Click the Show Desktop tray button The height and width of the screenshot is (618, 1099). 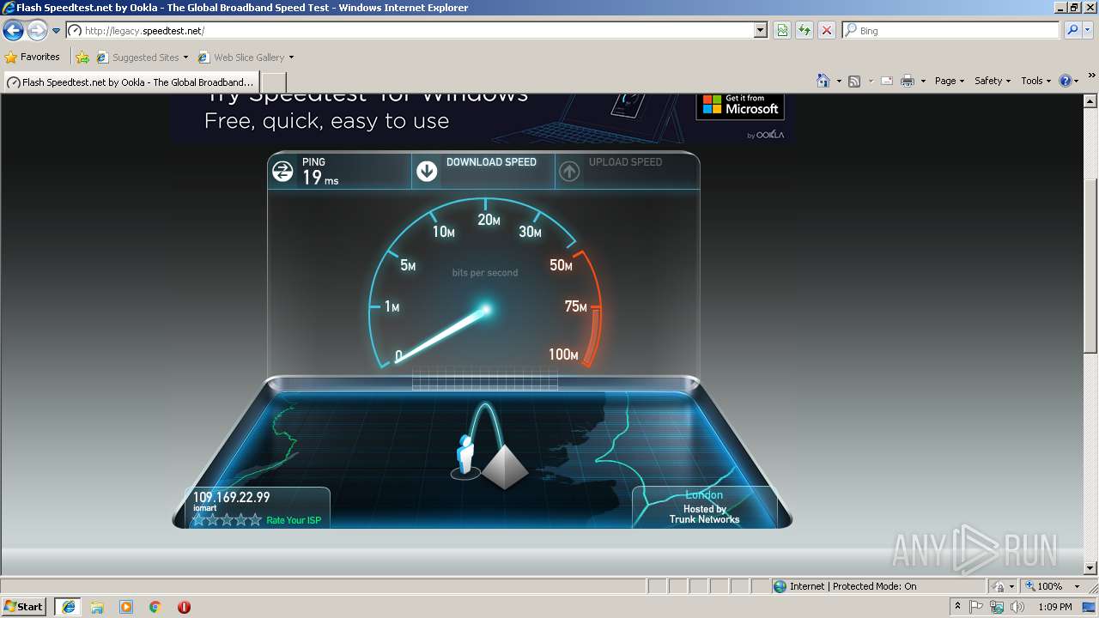pos(1090,607)
